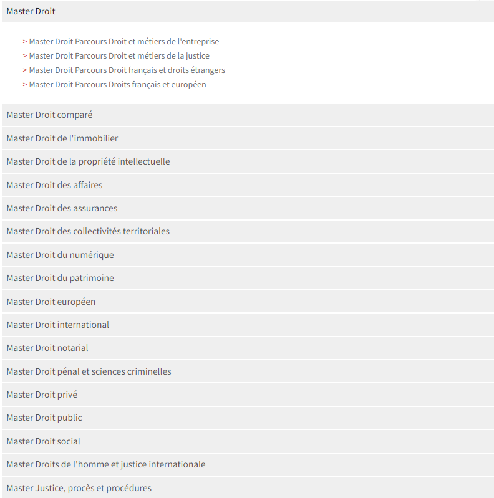
Task: Expand Master Droits de l'homme et justice internationale
Action: (x=248, y=464)
